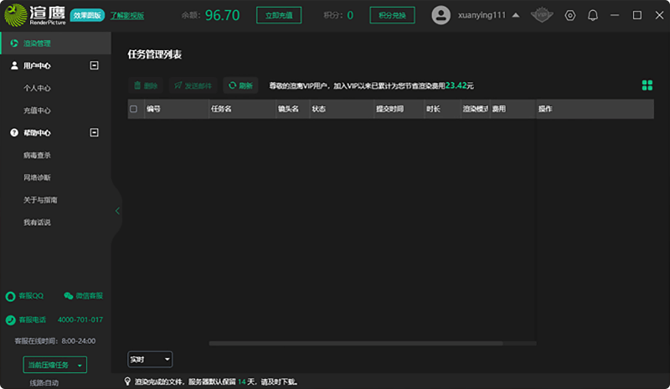Click the VIP badge icon

click(x=544, y=15)
